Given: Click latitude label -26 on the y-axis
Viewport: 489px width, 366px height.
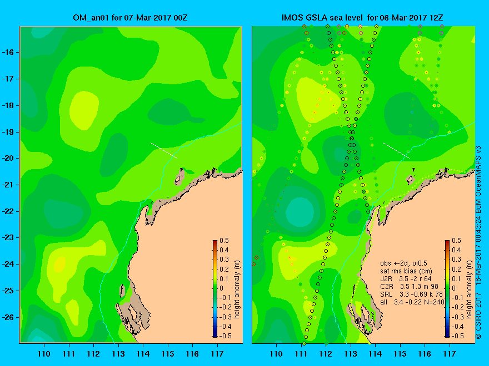Looking at the screenshot, I should point(8,317).
